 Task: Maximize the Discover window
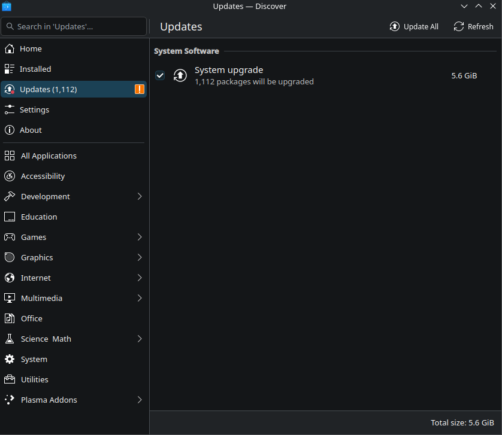(x=479, y=6)
